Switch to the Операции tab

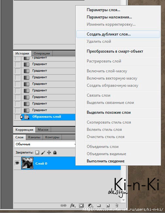42,54
